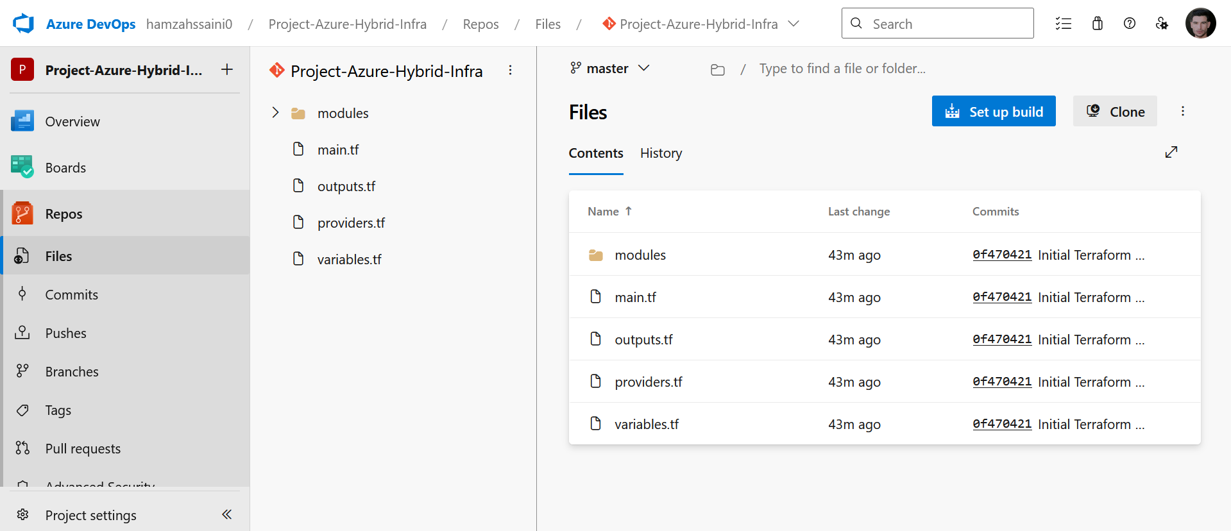
Task: Open modules folder in the files table
Action: click(640, 255)
